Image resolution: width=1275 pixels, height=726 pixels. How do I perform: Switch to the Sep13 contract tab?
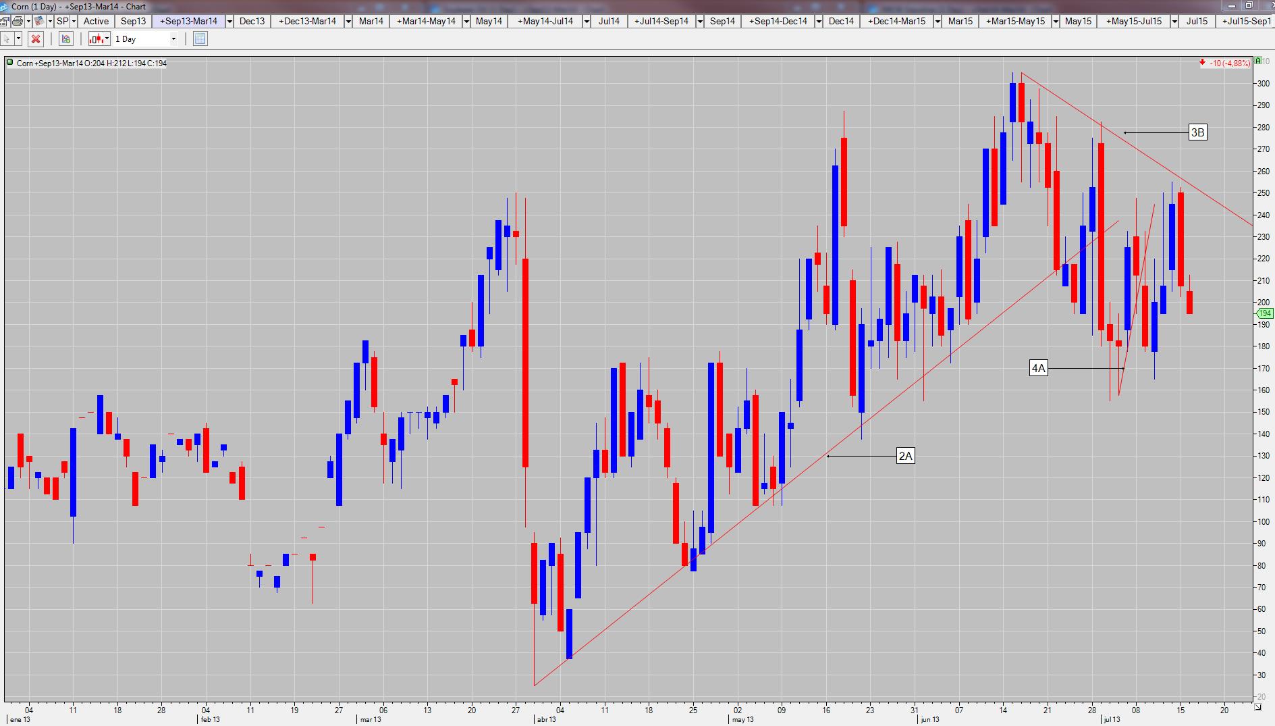(133, 21)
